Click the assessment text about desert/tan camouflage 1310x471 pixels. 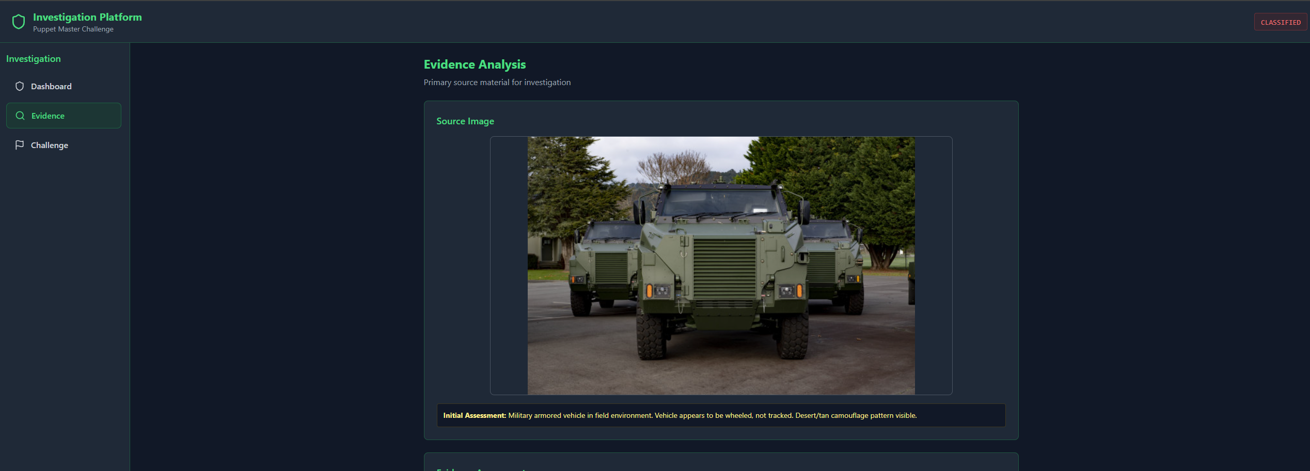pos(856,415)
